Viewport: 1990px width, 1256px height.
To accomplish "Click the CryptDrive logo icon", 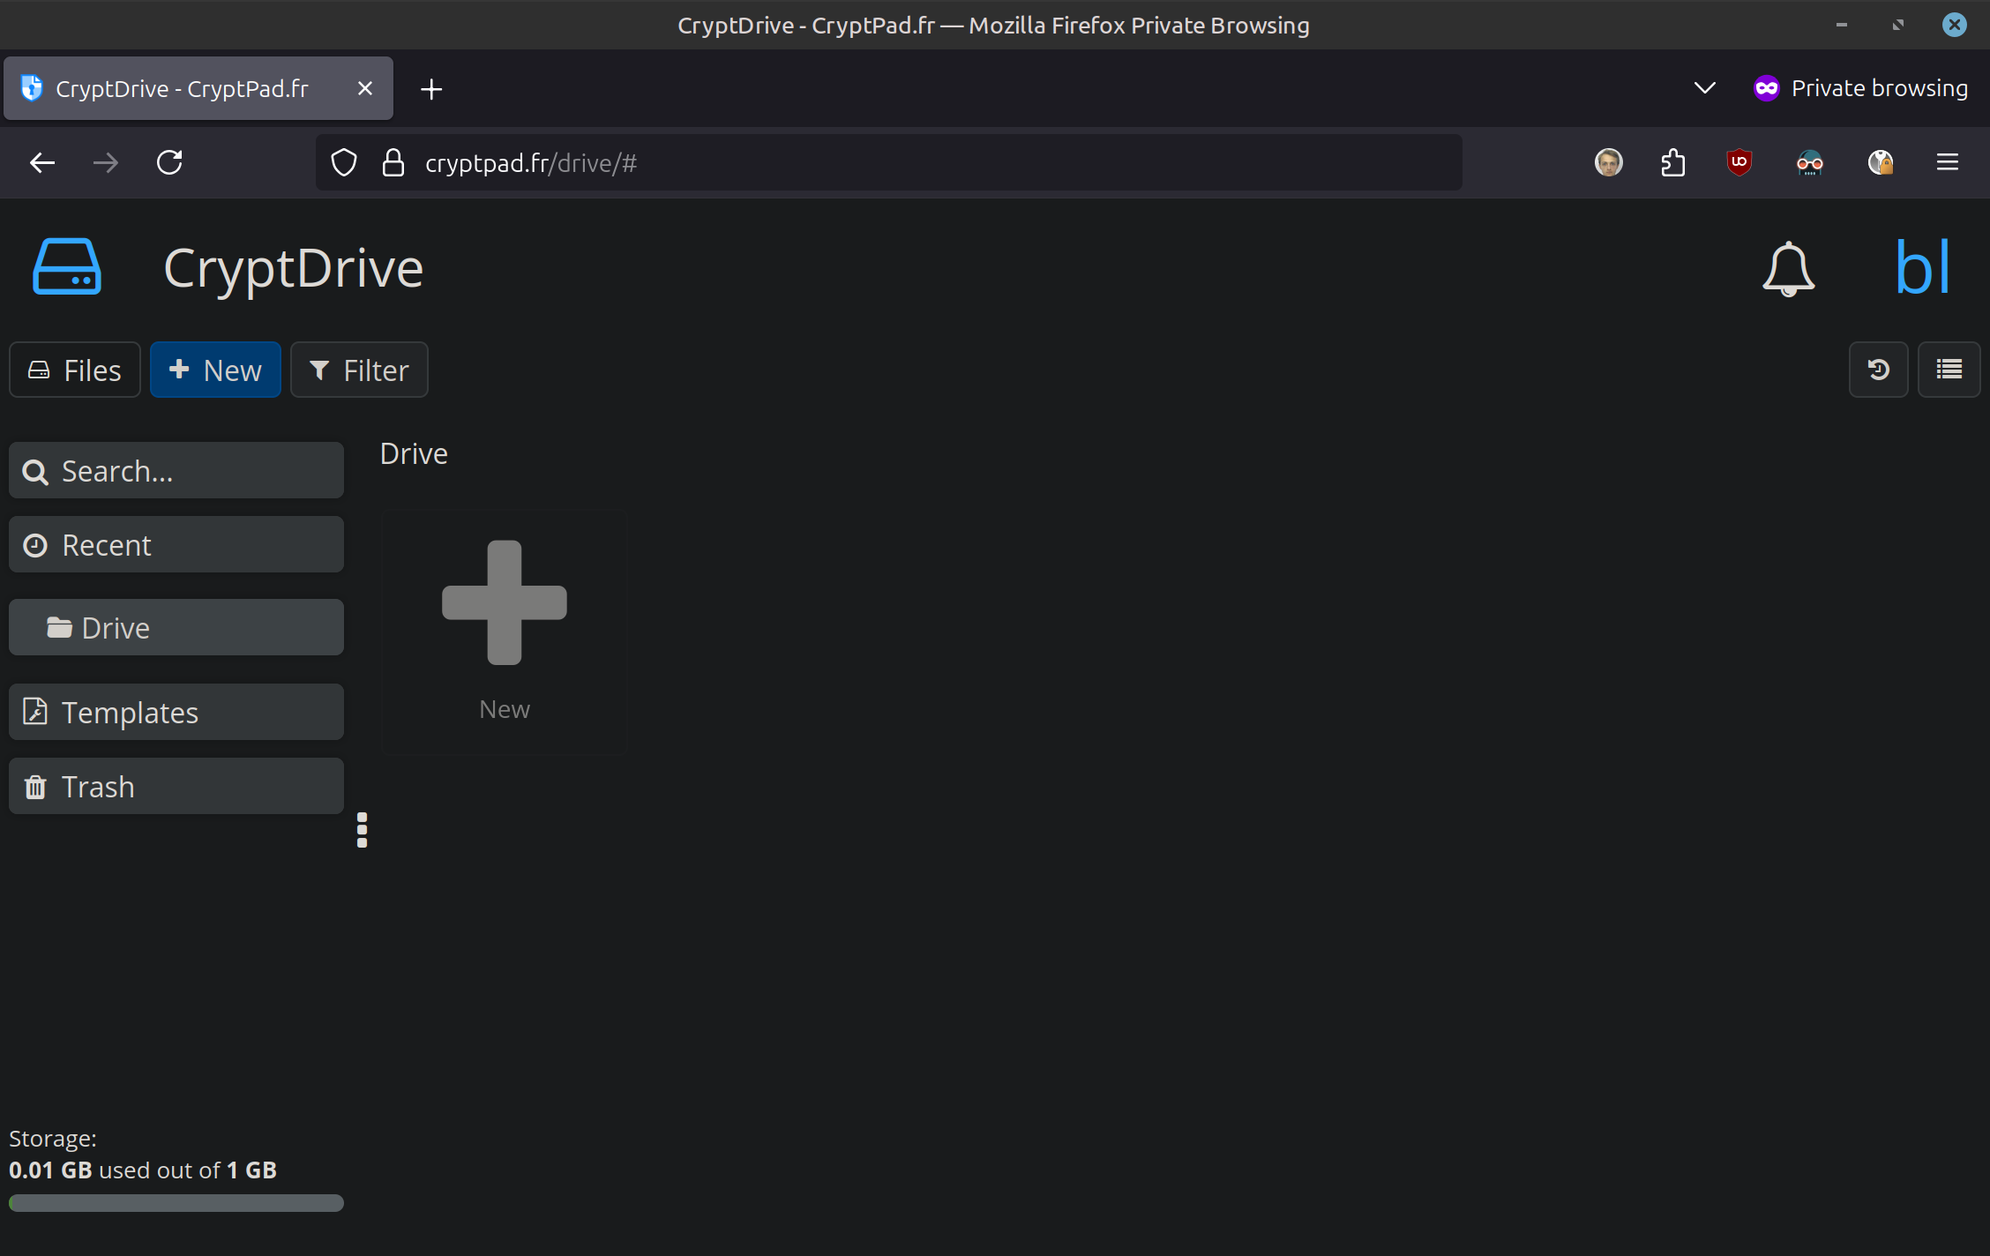I will click(67, 266).
